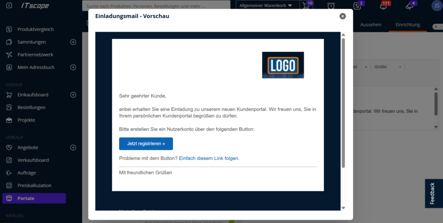Collapse the sidebar using the back arrow icon
Image resolution: width=443 pixels, height=223 pixels.
pyautogui.click(x=9, y=6)
